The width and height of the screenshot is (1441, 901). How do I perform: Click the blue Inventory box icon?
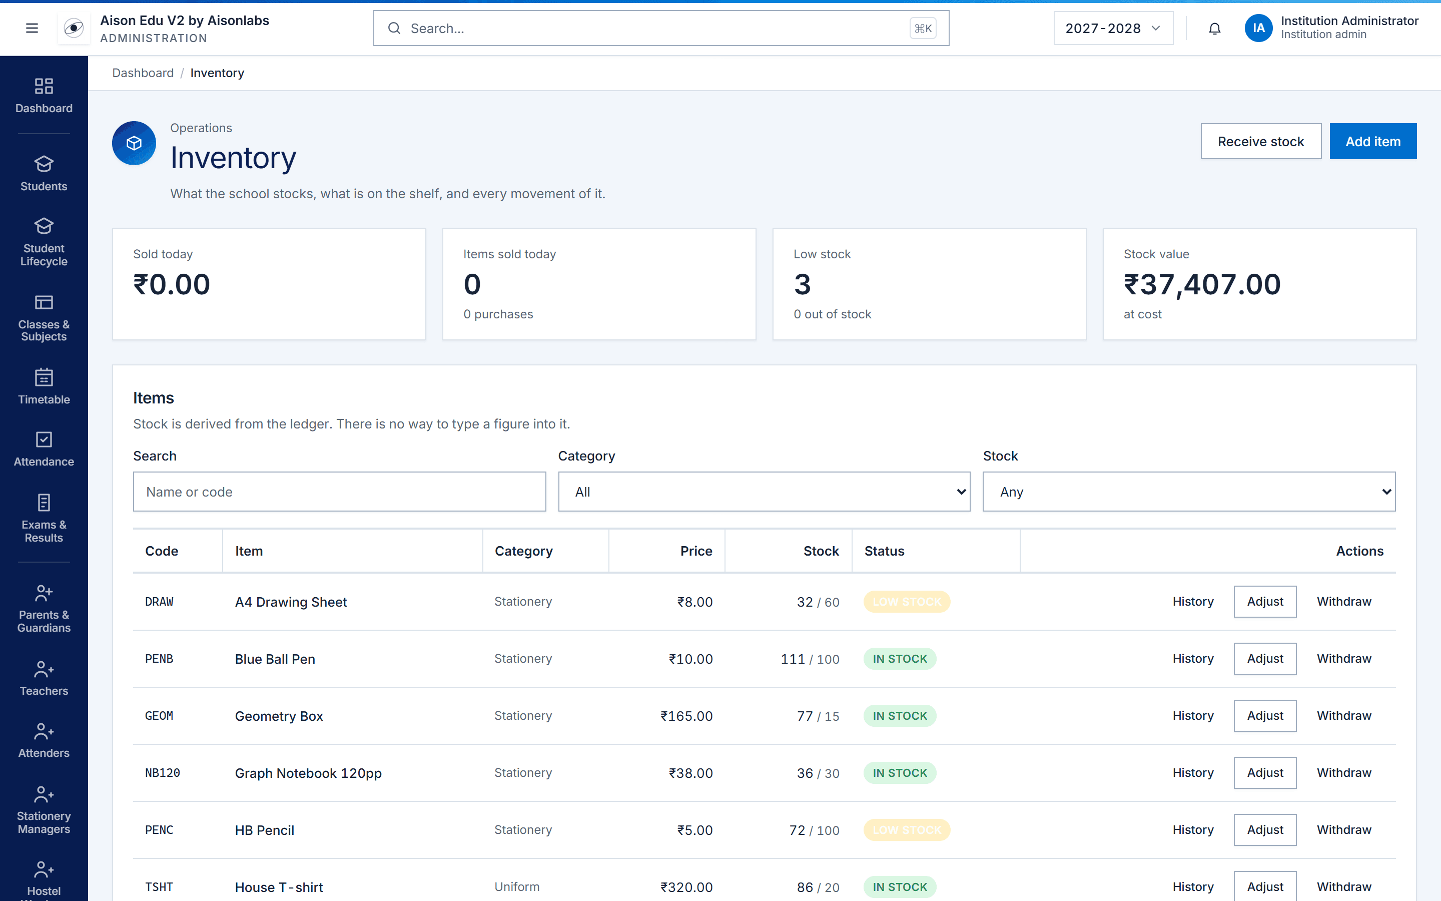tap(134, 143)
